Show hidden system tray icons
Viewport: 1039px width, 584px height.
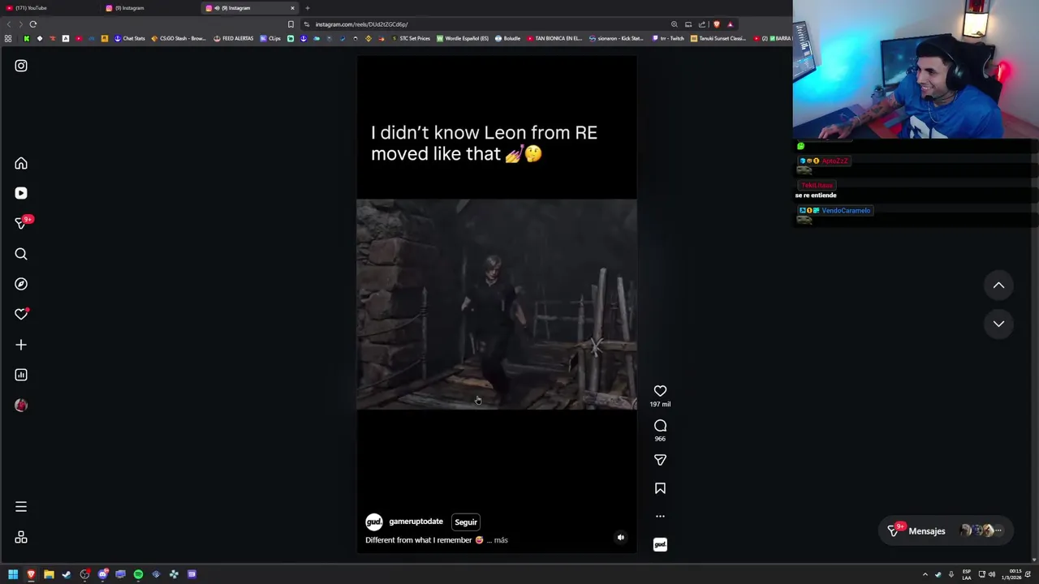point(925,574)
